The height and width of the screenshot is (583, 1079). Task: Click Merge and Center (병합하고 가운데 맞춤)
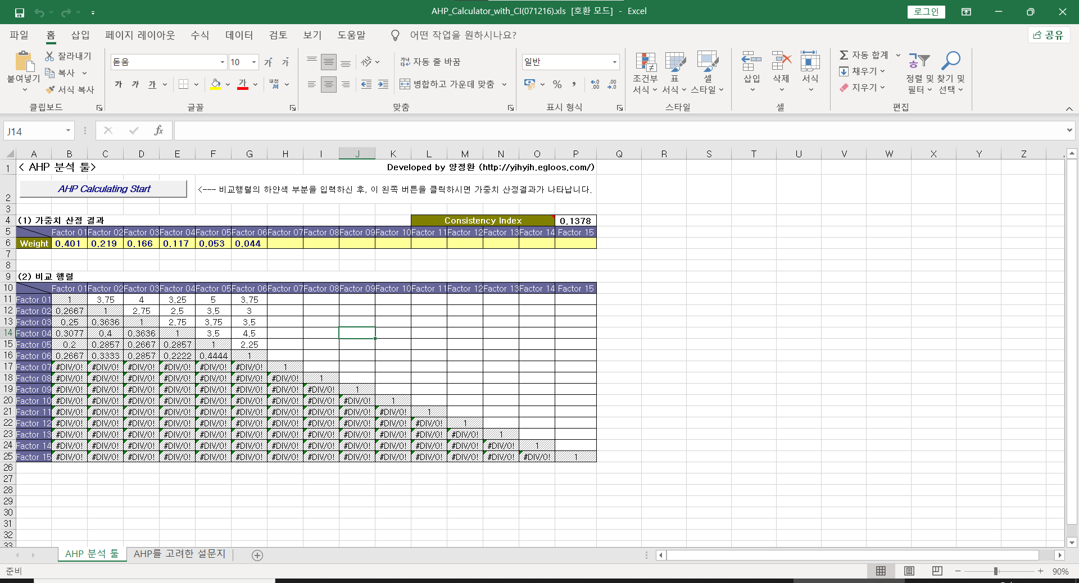(x=447, y=84)
